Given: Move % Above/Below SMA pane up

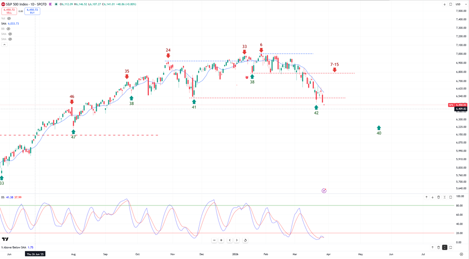Looking at the screenshot, I should click(x=433, y=247).
